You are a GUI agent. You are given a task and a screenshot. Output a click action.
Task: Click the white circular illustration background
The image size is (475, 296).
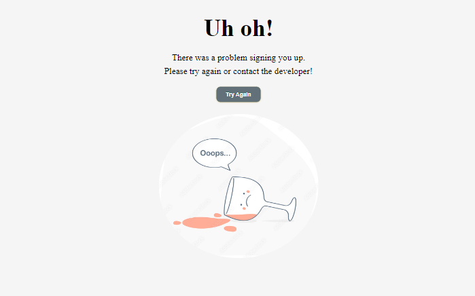point(239,186)
